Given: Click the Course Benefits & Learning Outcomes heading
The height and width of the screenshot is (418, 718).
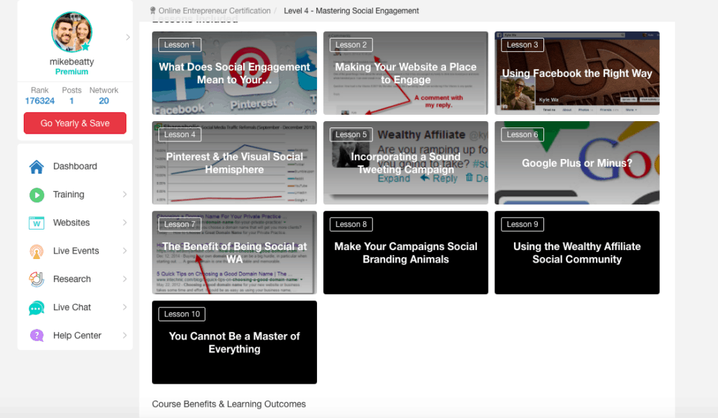Looking at the screenshot, I should (229, 404).
